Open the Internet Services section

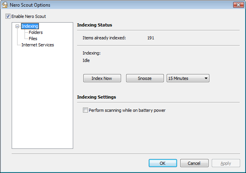click(x=37, y=45)
